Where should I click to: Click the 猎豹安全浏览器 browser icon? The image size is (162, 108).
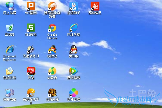tap(52, 6)
